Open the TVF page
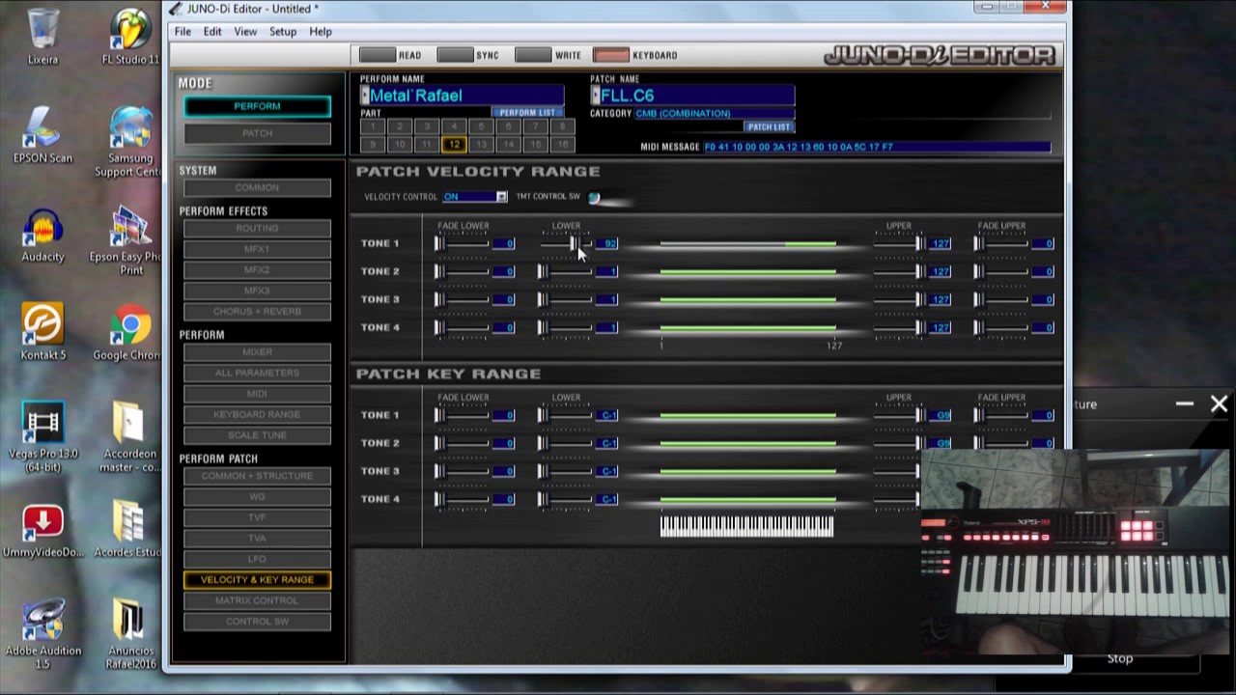Image resolution: width=1236 pixels, height=695 pixels. [x=257, y=517]
